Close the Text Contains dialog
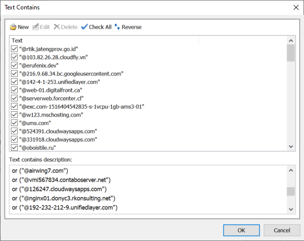The width and height of the screenshot is (304, 241). click(296, 7)
